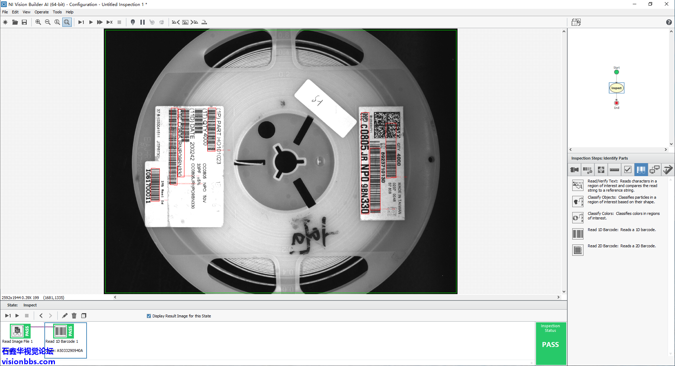Pause execution with the pause icon
The image size is (675, 366).
(x=143, y=22)
